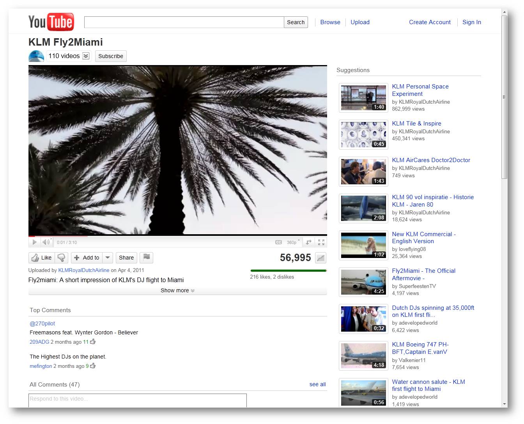
Task: Click KLM Boeing 747 PH-BFT title link
Action: [x=420, y=348]
